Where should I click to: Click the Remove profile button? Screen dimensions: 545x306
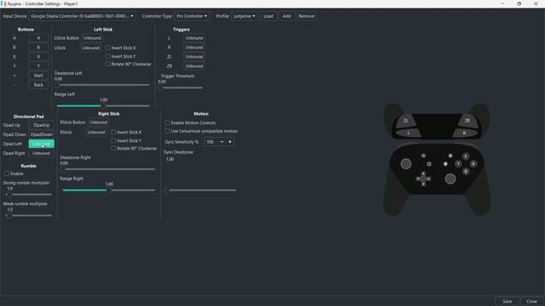click(307, 16)
